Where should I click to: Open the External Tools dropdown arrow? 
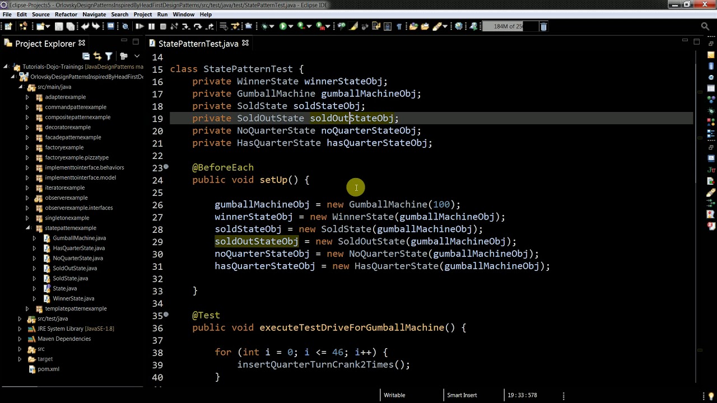click(328, 26)
